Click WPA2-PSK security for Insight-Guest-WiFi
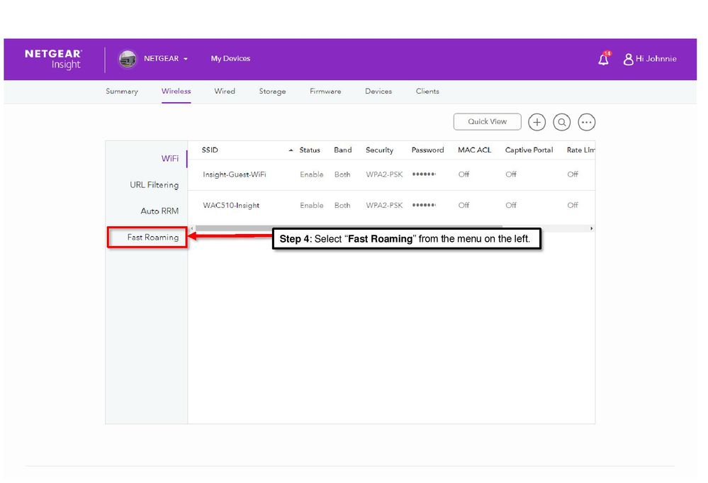The width and height of the screenshot is (708, 483). coord(384,174)
